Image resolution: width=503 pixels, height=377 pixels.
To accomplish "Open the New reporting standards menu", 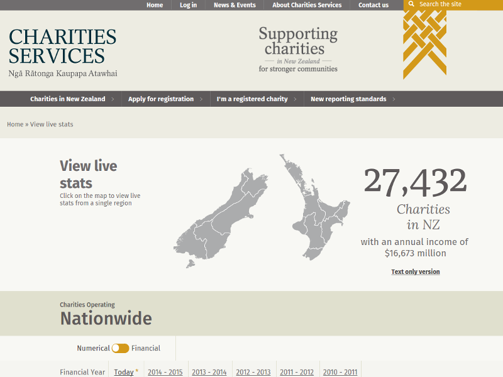I will pos(348,99).
